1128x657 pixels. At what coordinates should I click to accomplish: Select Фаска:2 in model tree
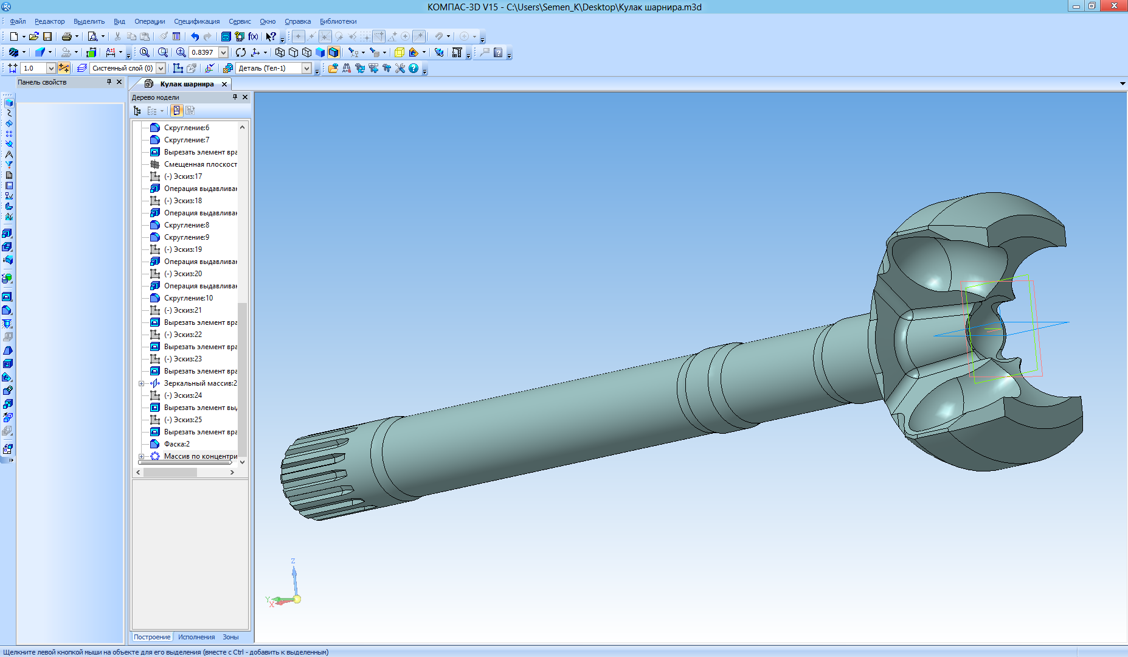point(177,444)
